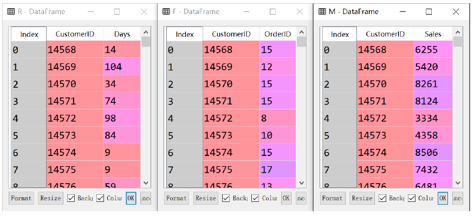Screen dimensions: 474x216
Task: Minimize the R - DataFrame window
Action: (90, 11)
